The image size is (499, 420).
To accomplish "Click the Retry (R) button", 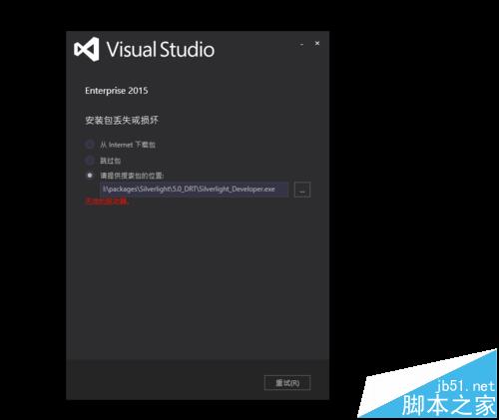I will [287, 383].
